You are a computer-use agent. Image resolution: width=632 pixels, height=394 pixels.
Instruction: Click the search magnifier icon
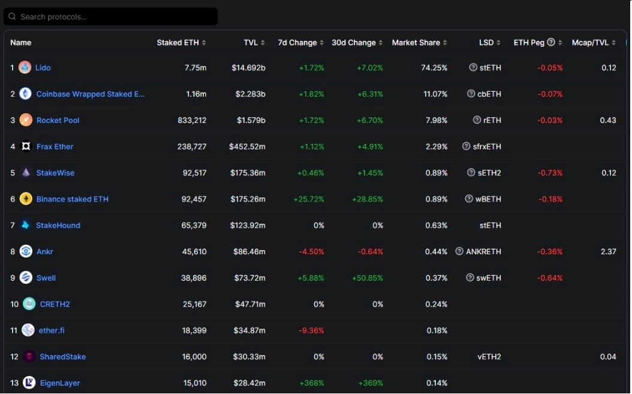[x=13, y=16]
